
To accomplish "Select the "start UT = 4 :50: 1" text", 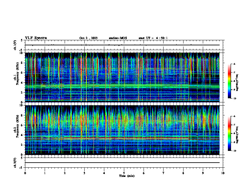I will (x=153, y=38).
